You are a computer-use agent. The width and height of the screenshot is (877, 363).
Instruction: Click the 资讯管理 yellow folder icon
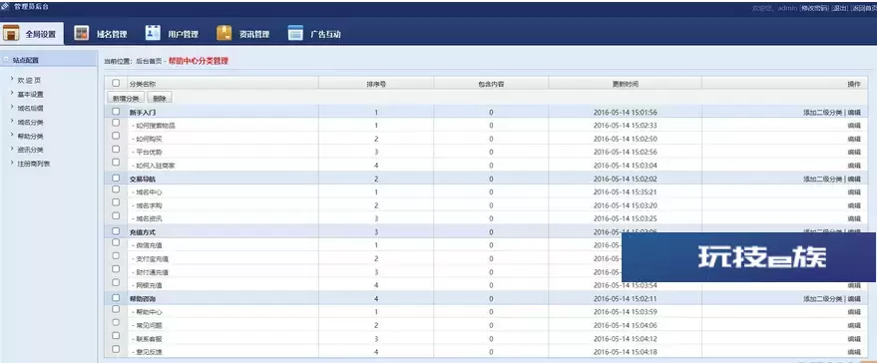coord(224,33)
